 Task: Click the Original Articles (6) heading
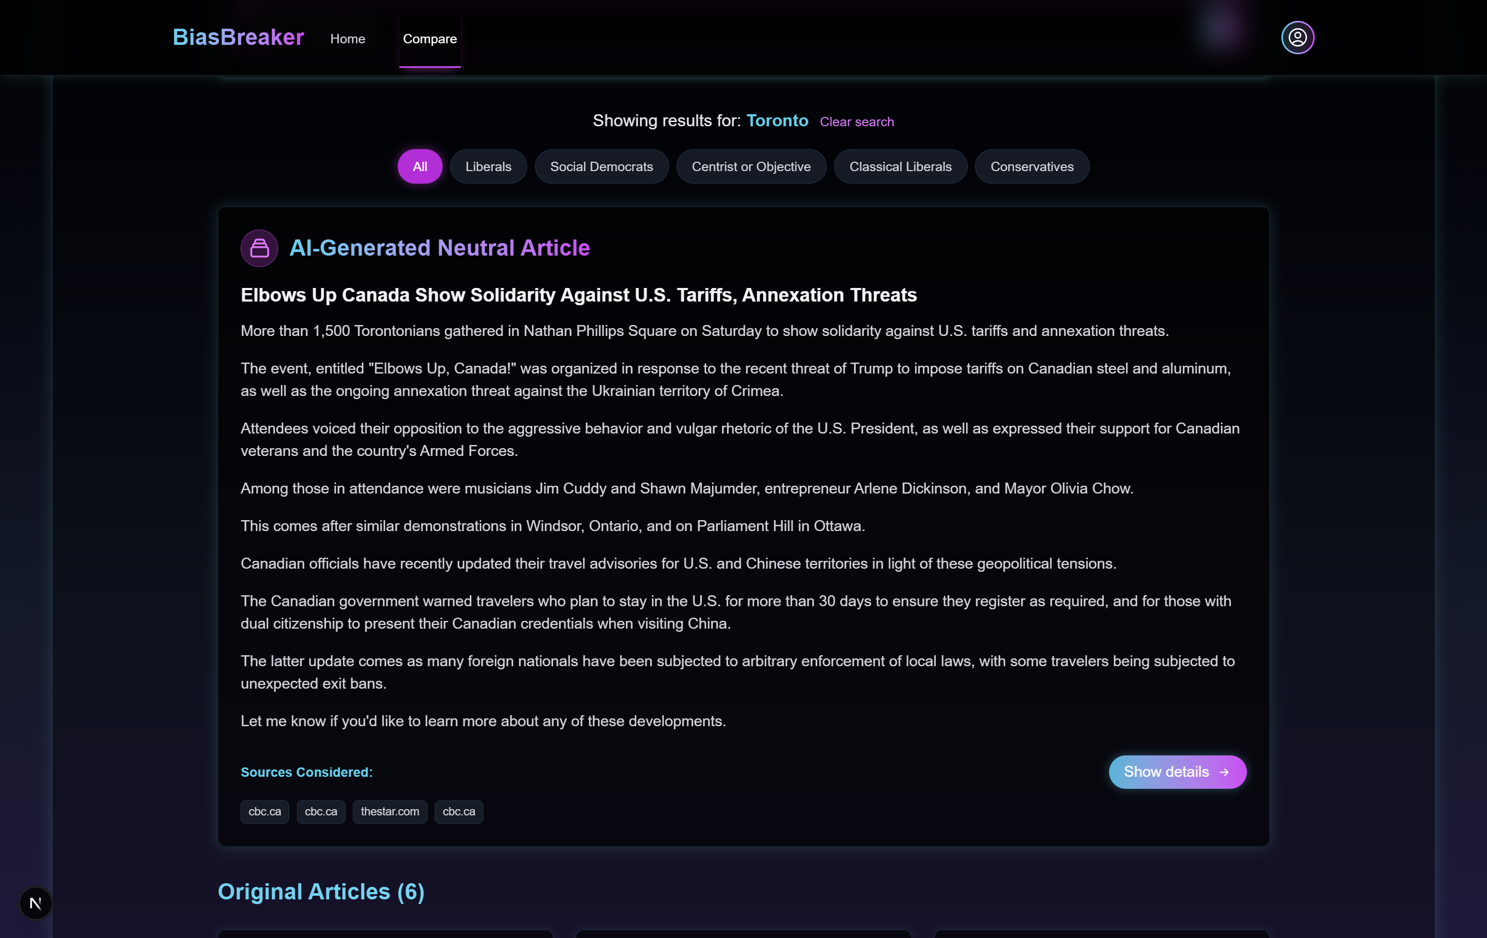[320, 892]
